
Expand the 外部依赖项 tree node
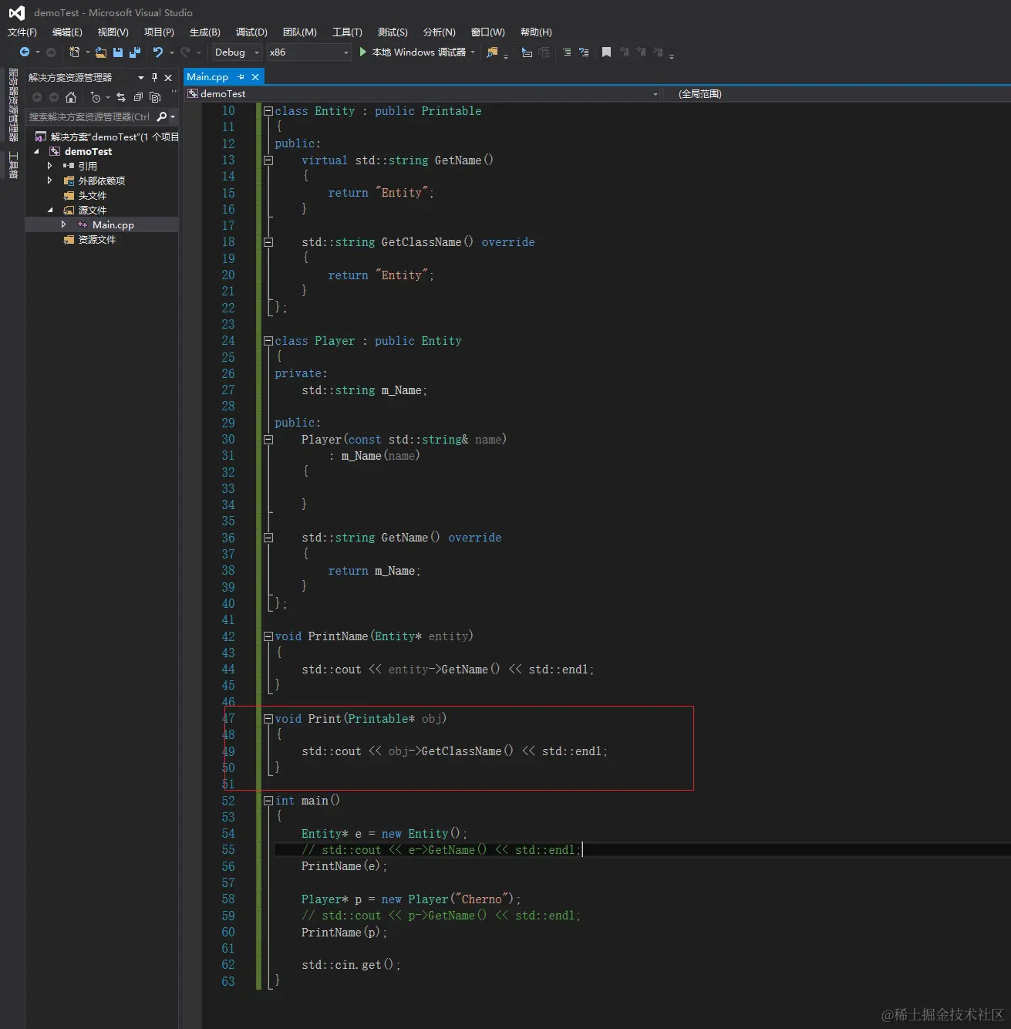pos(50,180)
